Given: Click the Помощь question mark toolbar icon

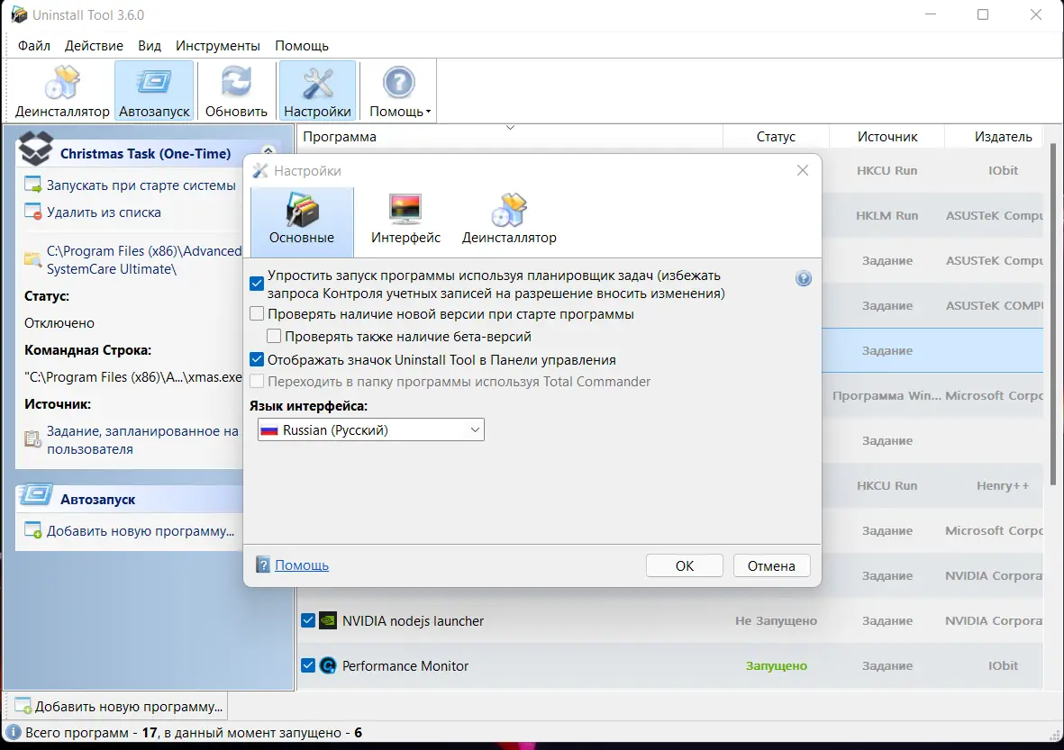Looking at the screenshot, I should [398, 83].
